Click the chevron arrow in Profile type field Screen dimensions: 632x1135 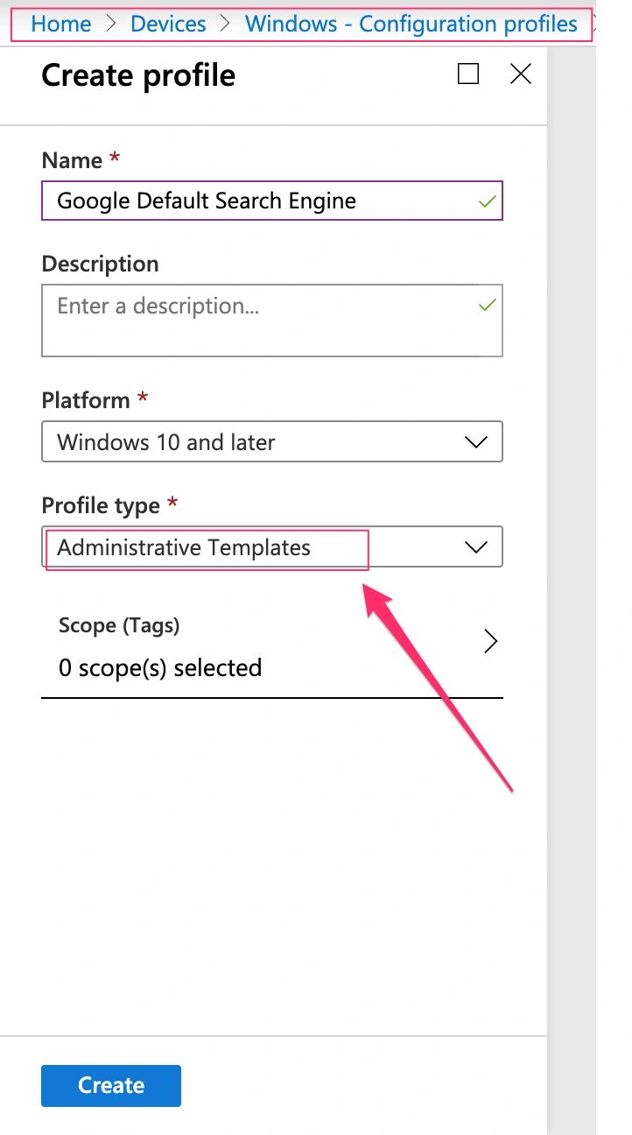click(x=475, y=547)
